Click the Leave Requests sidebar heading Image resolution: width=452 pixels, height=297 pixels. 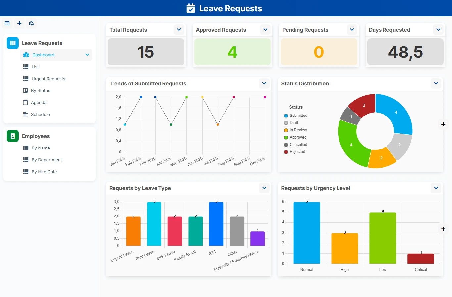42,43
